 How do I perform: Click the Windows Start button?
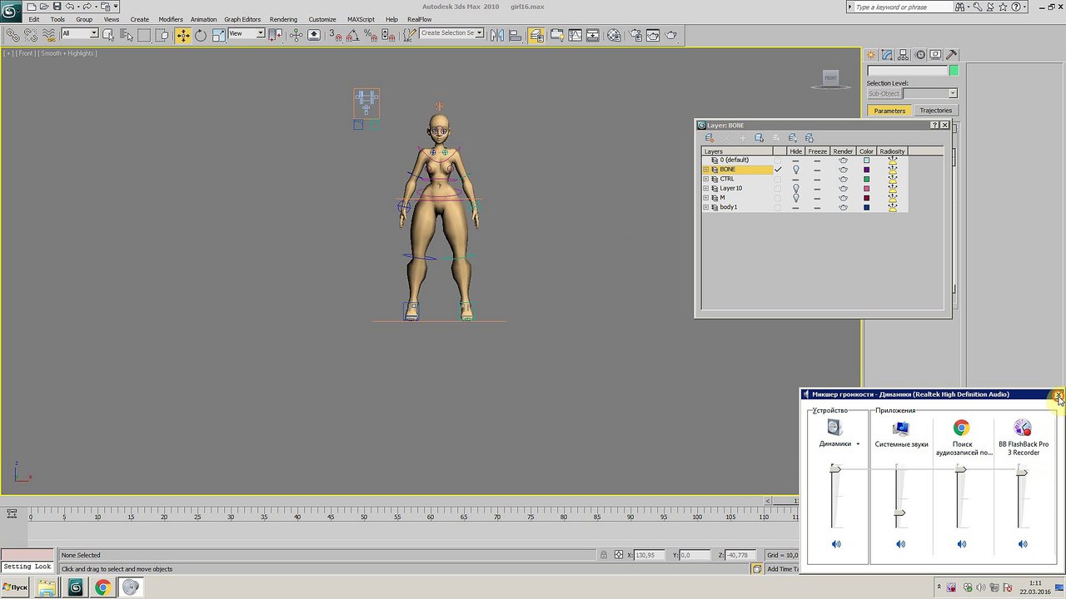click(x=15, y=587)
